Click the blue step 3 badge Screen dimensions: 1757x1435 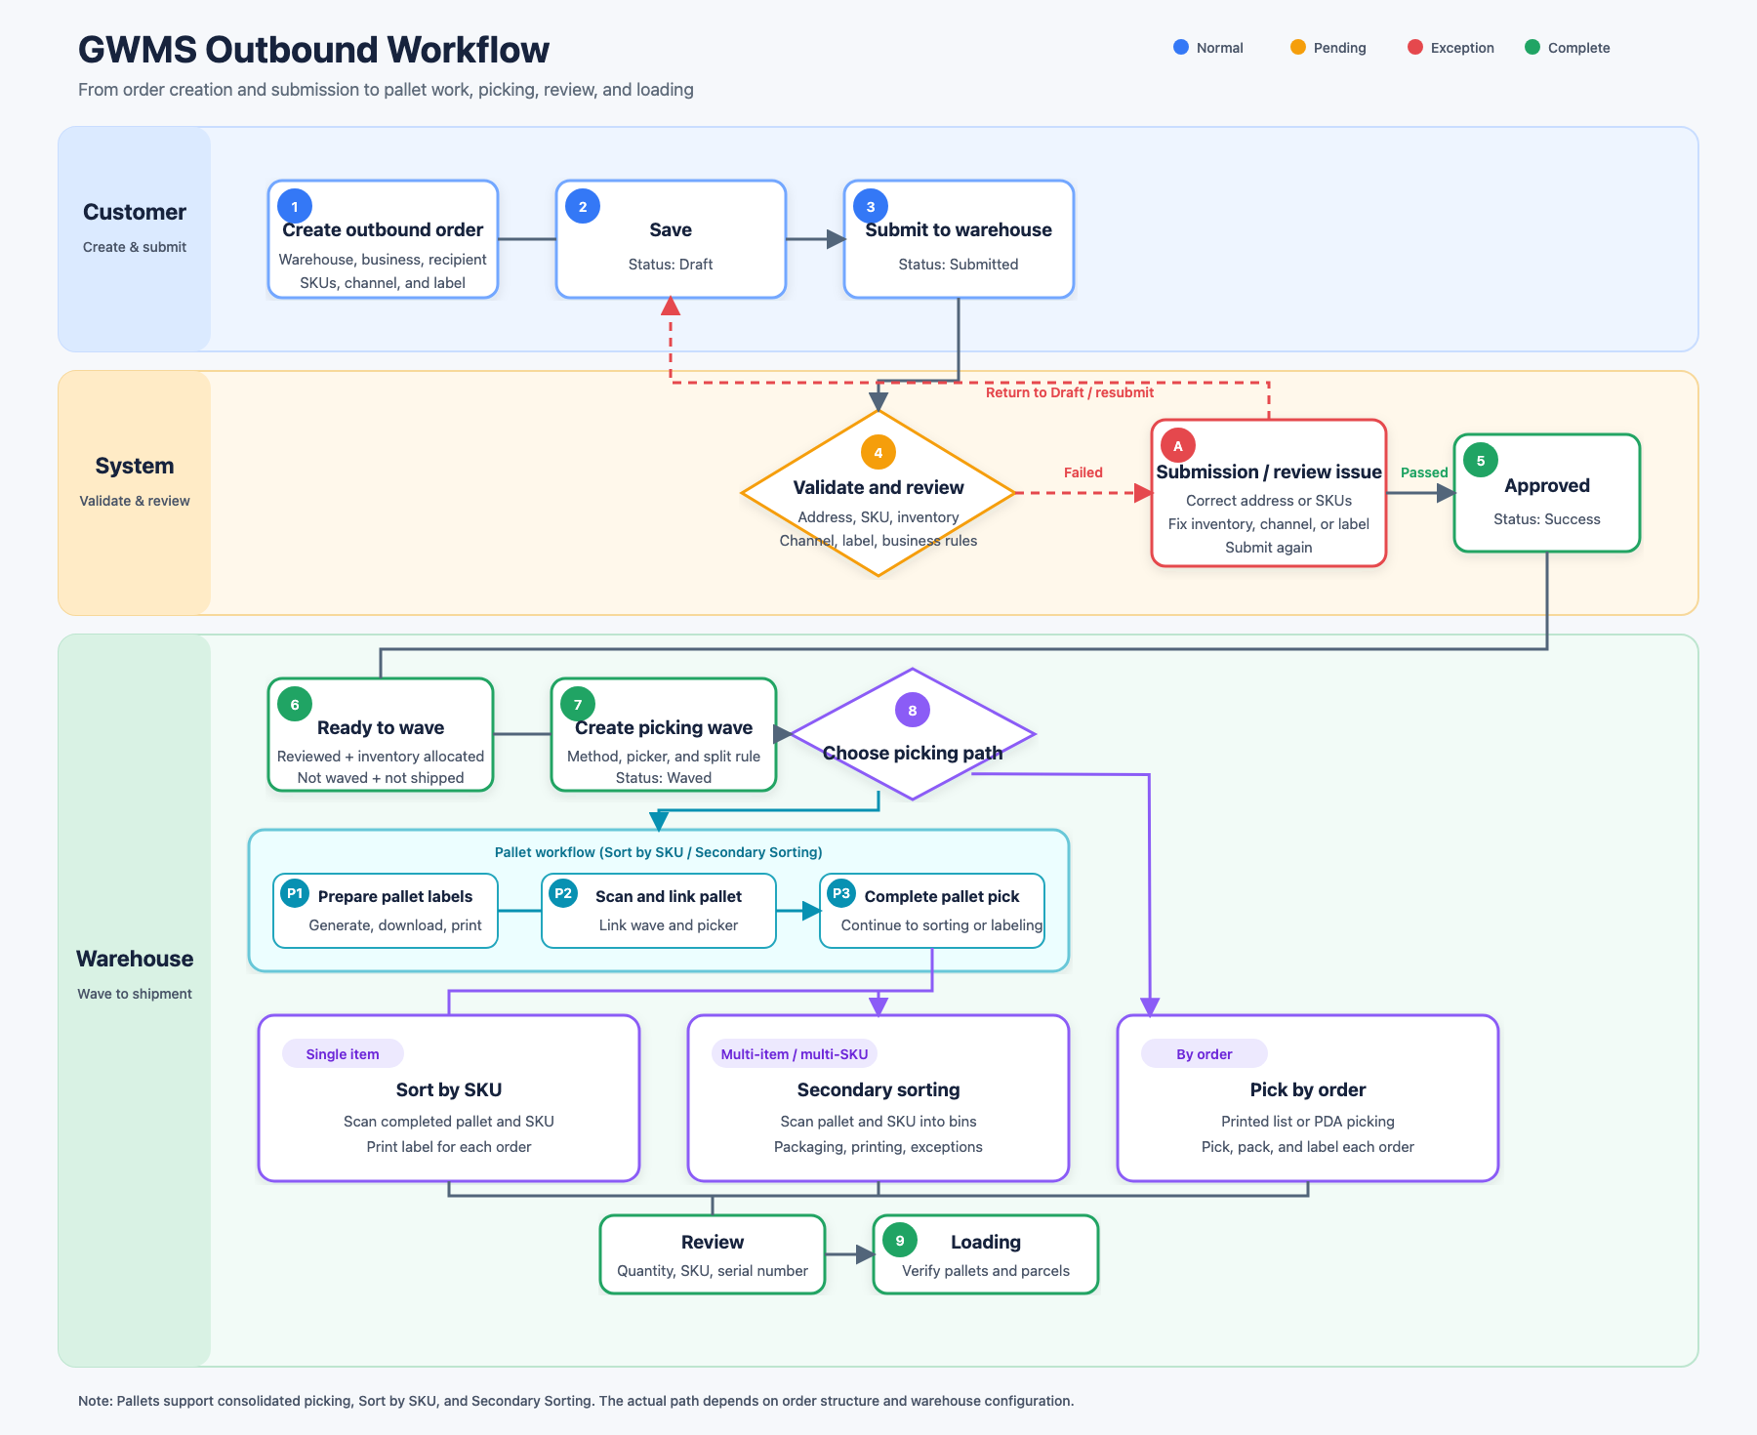pyautogui.click(x=871, y=207)
